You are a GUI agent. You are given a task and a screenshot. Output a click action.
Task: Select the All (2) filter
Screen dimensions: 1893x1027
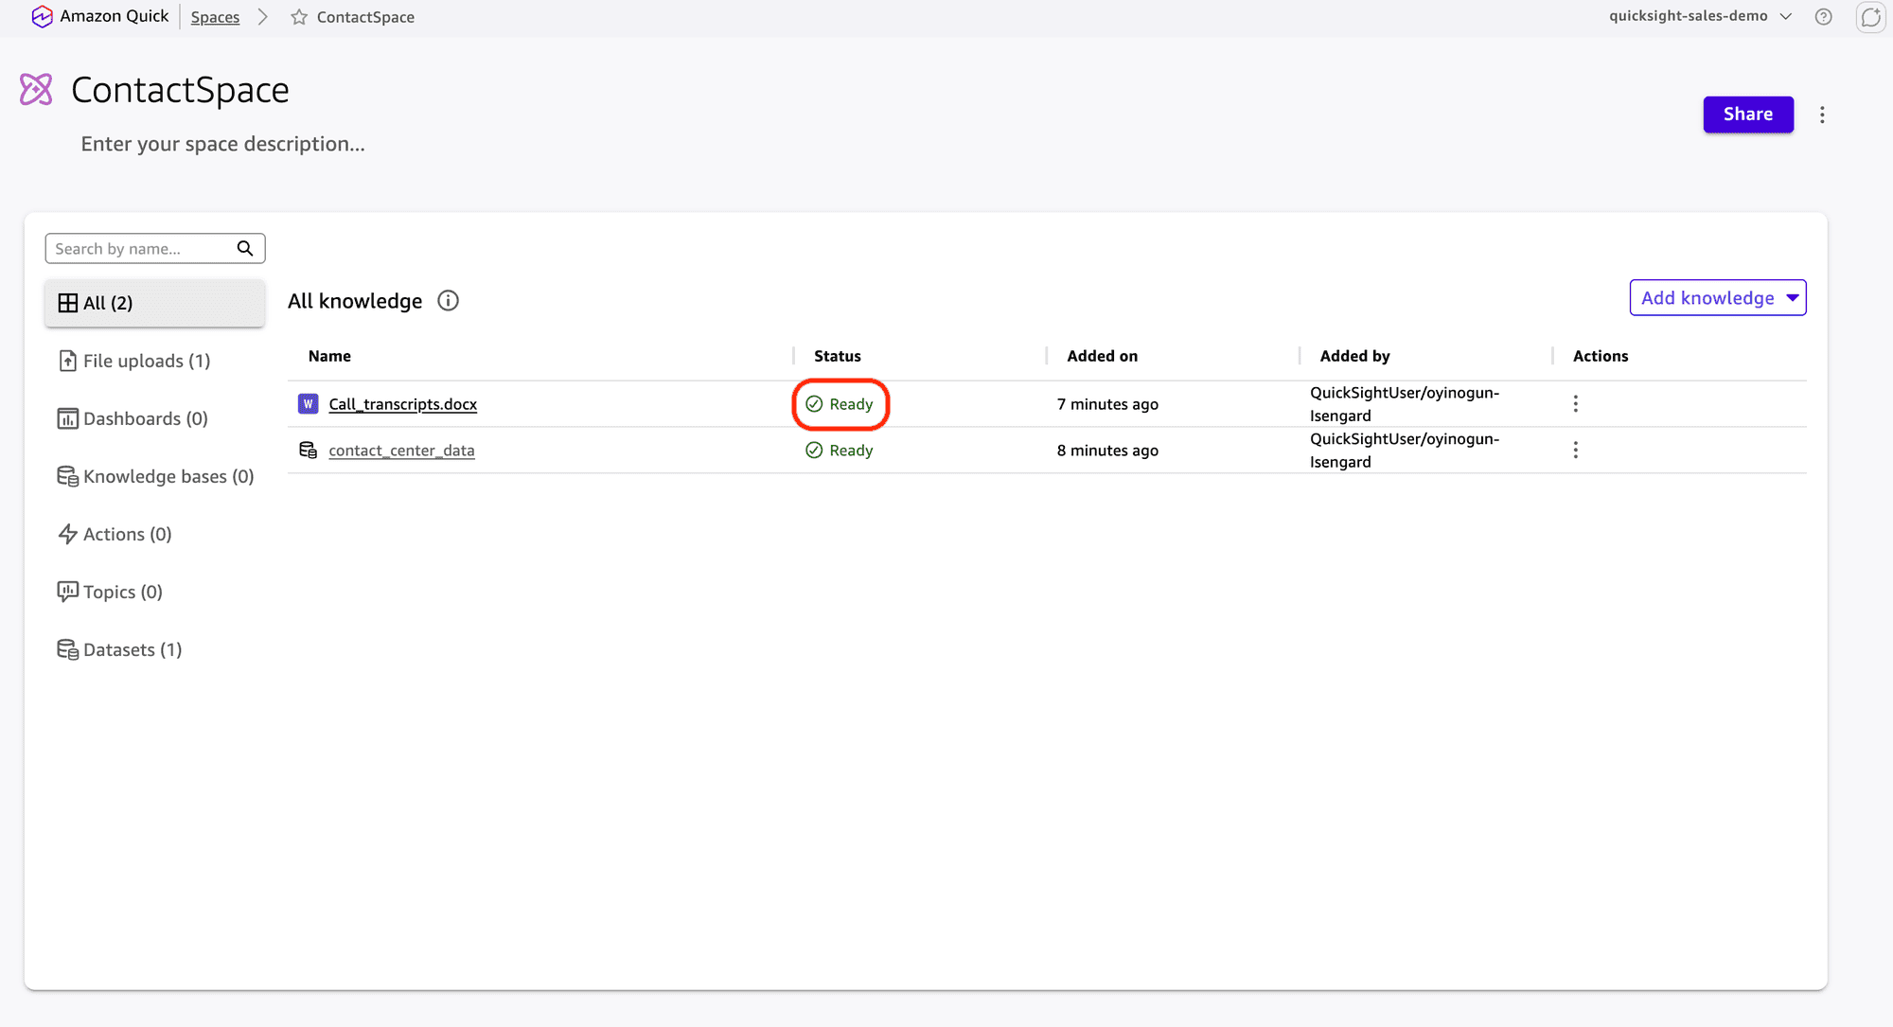coord(155,303)
